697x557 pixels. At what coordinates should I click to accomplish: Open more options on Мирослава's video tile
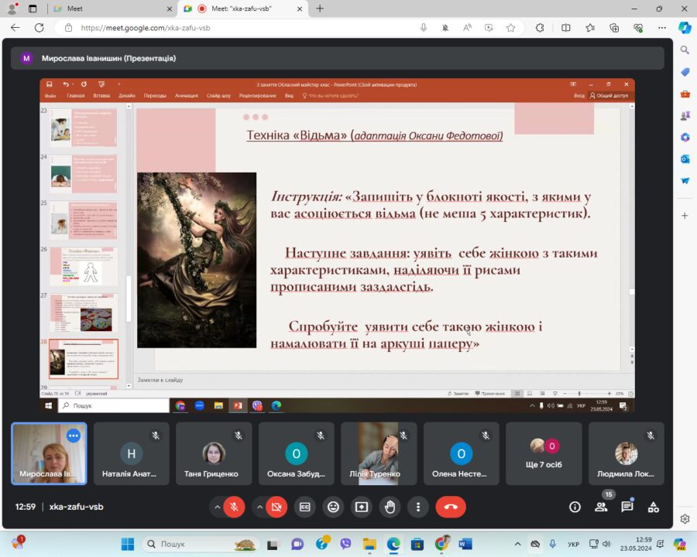coord(74,436)
